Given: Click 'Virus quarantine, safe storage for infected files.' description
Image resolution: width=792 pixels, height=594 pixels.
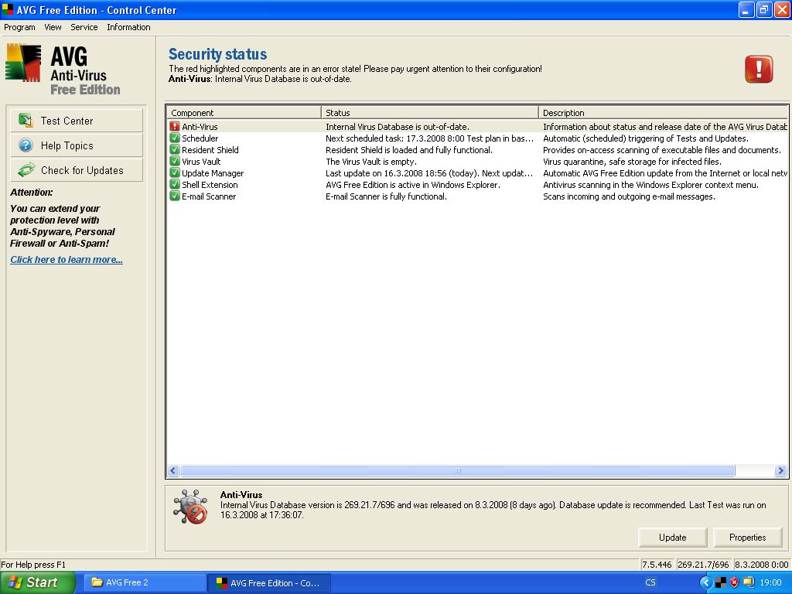Looking at the screenshot, I should click(632, 162).
